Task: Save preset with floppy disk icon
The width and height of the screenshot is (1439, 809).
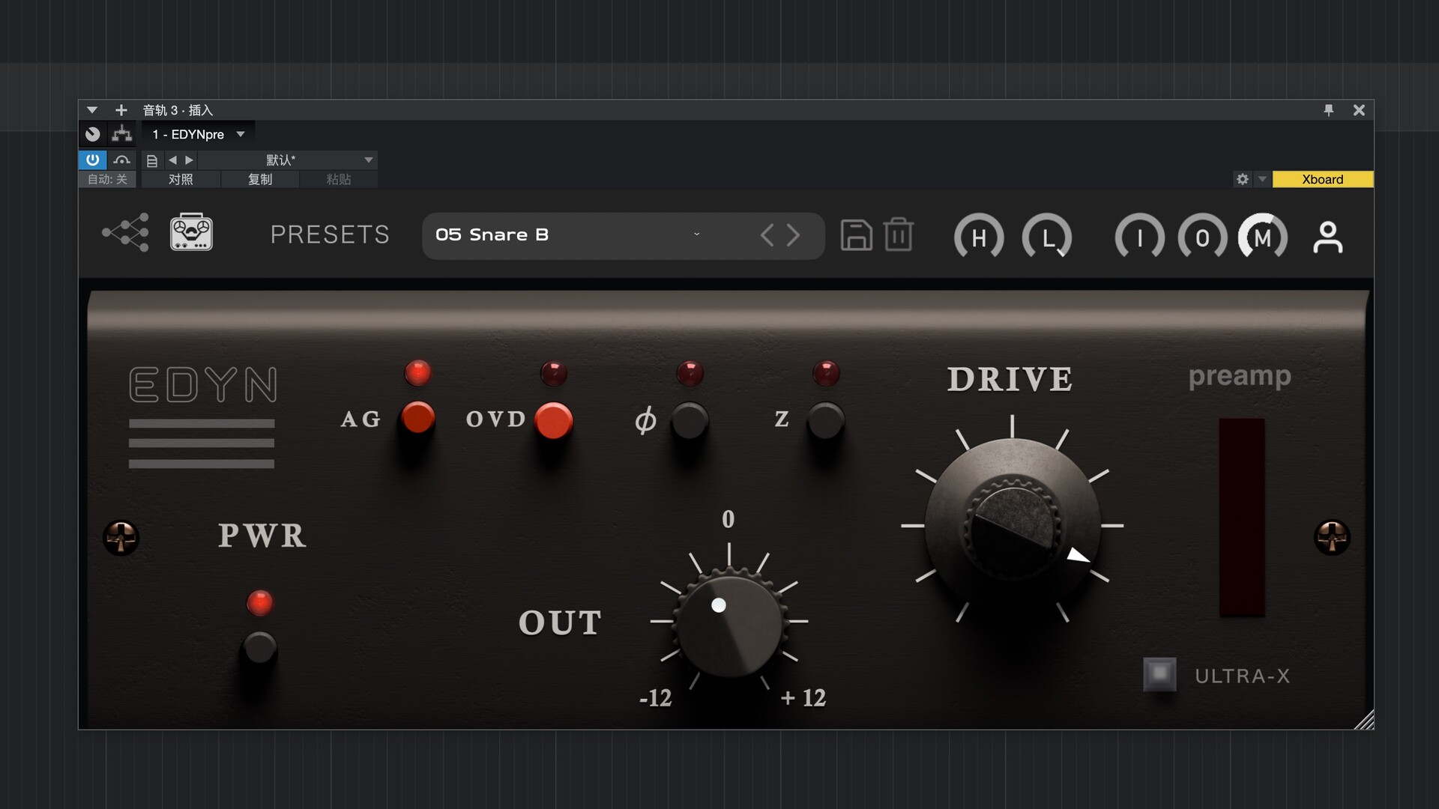Action: (856, 235)
